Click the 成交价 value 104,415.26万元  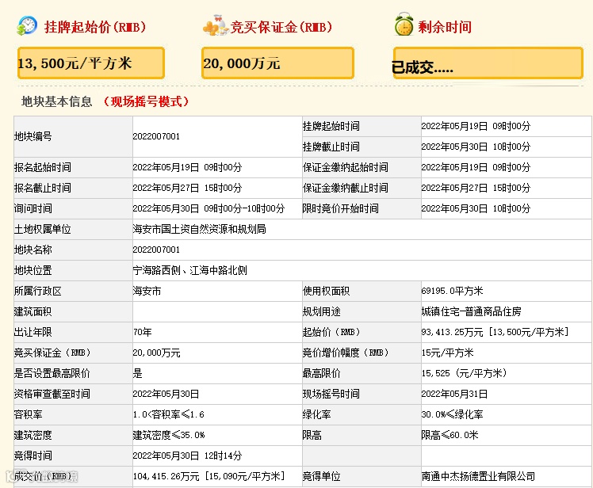pos(166,477)
